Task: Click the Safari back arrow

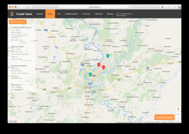Action: pyautogui.click(x=20, y=7)
